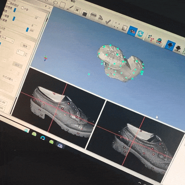The width and height of the screenshot is (185, 185).
Task: Click the input field showing 255
Action: pyautogui.click(x=32, y=31)
